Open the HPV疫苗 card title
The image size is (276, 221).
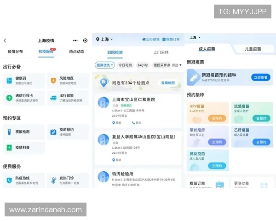197,106
